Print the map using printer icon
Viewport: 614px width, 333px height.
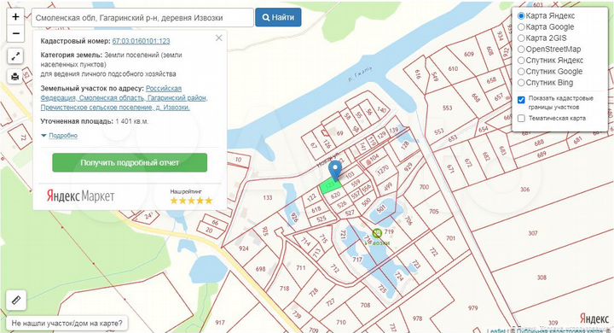pos(15,77)
